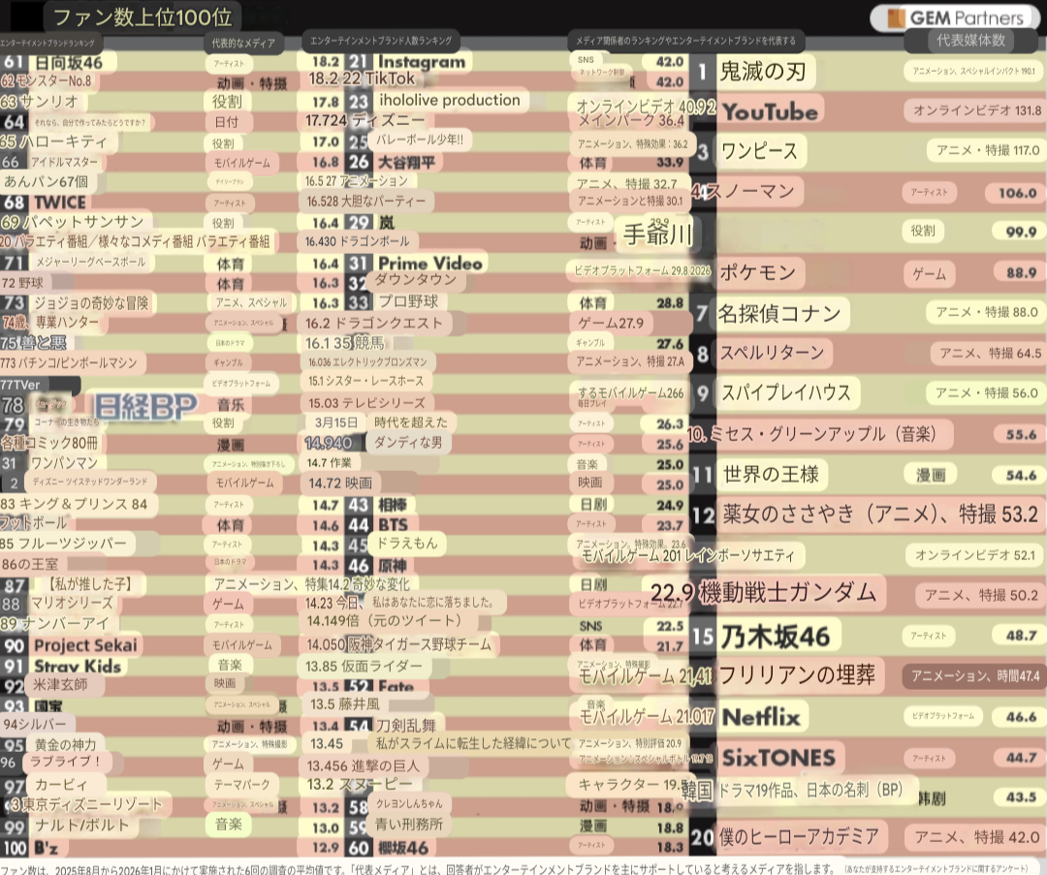The width and height of the screenshot is (1047, 875).
Task: Click the Stray Kids entry at rank 91
Action: (x=78, y=666)
